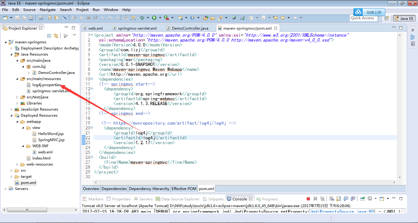Select log4j.properties in Project Explorer
The image size is (418, 223).
point(44,85)
